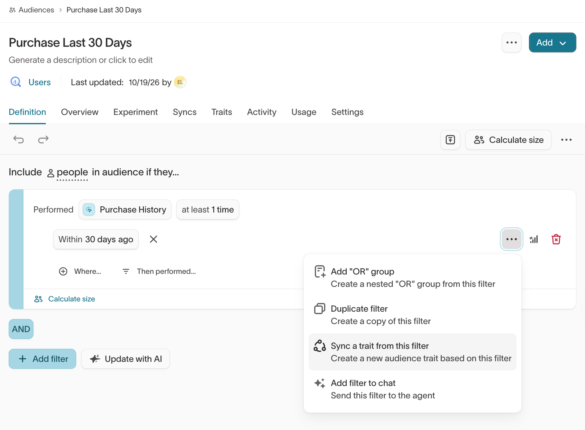Image resolution: width=585 pixels, height=430 pixels.
Task: Click the EL user avatar
Action: (180, 82)
